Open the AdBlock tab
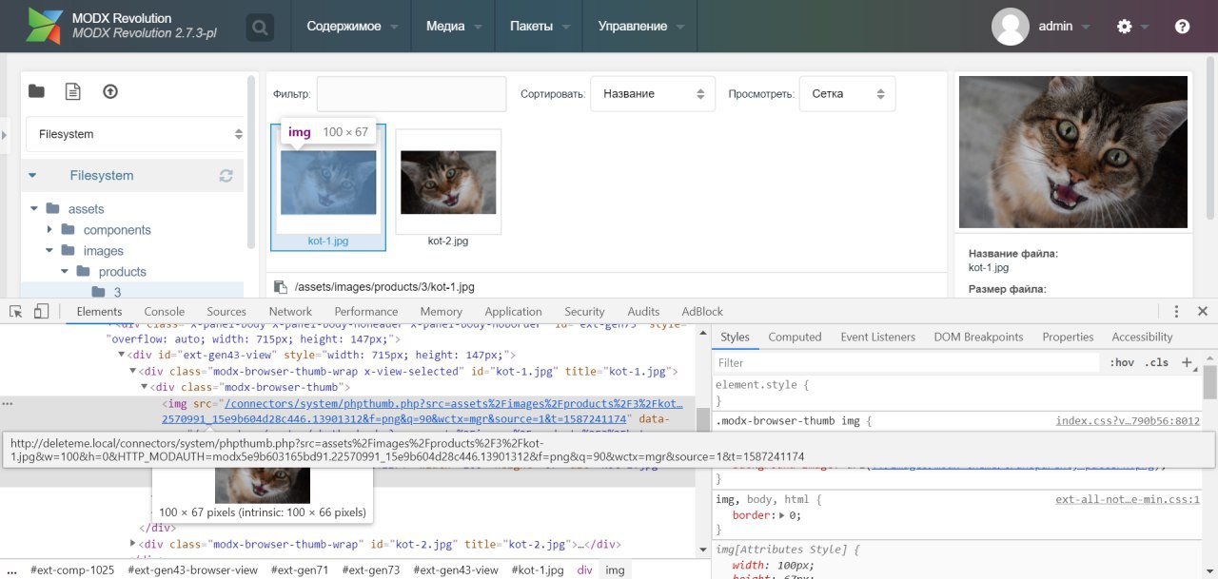Screen dimensions: 1218x579 tap(702, 311)
